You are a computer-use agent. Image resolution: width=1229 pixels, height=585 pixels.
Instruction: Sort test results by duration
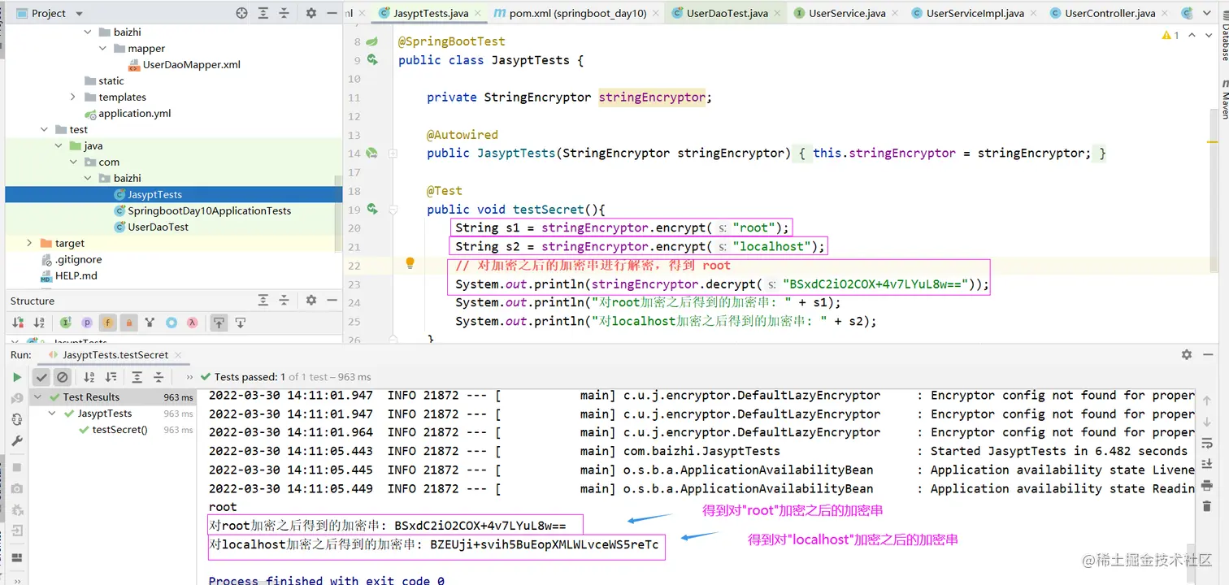pos(111,377)
